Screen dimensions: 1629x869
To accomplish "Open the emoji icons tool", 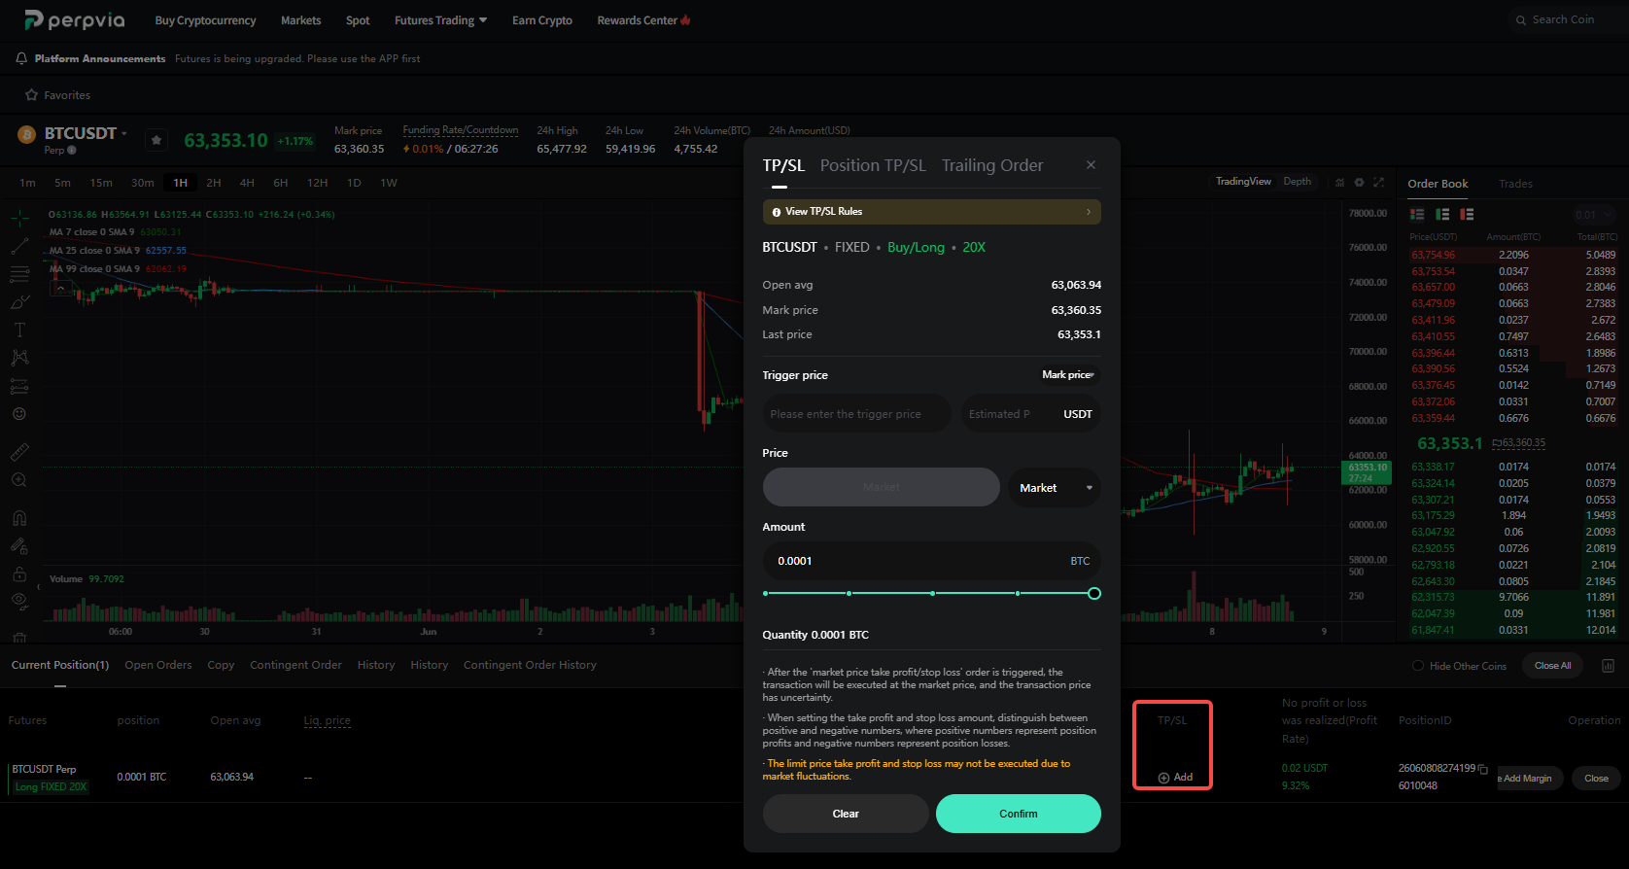I will tap(19, 414).
